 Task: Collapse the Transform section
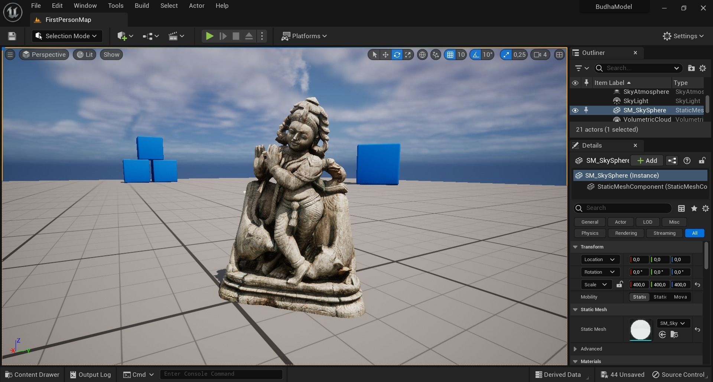[575, 247]
